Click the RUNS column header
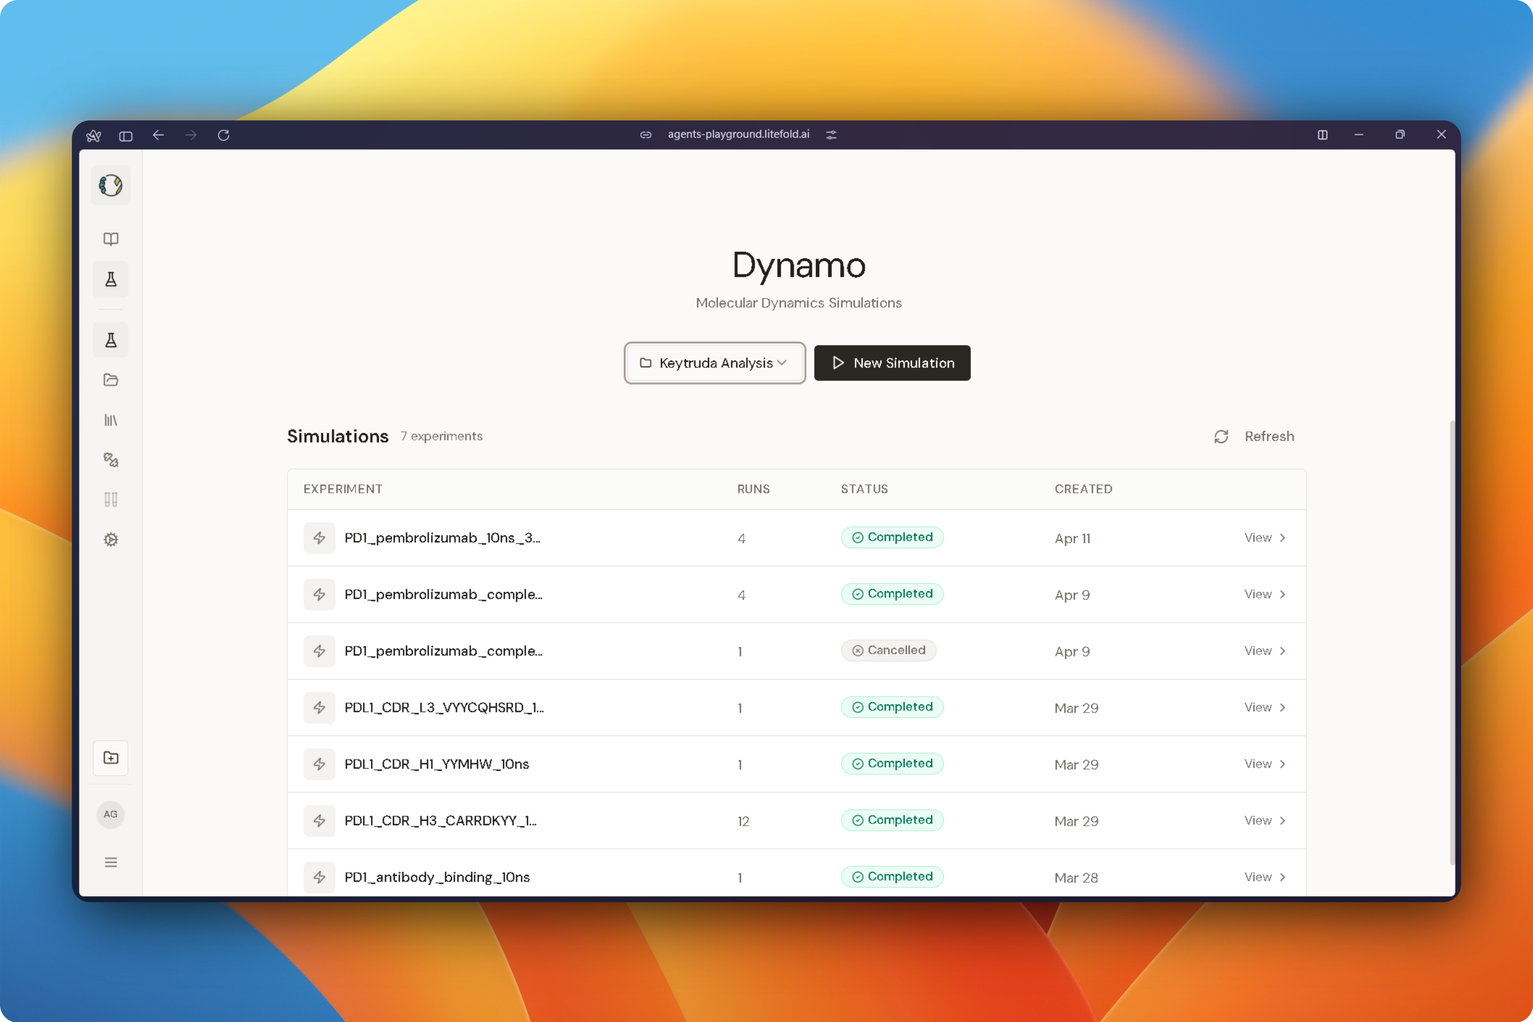The height and width of the screenshot is (1022, 1533). click(753, 489)
